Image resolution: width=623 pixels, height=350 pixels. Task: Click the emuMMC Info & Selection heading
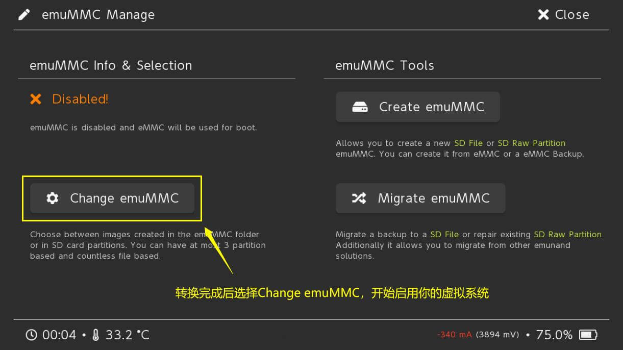(111, 65)
